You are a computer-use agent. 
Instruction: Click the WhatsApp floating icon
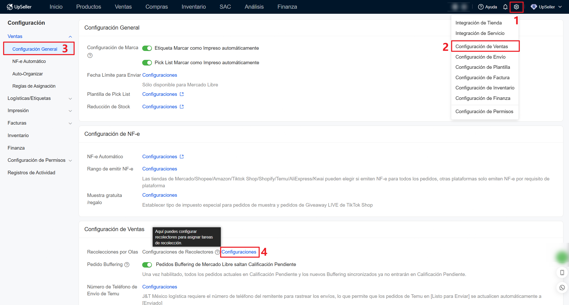(x=562, y=287)
